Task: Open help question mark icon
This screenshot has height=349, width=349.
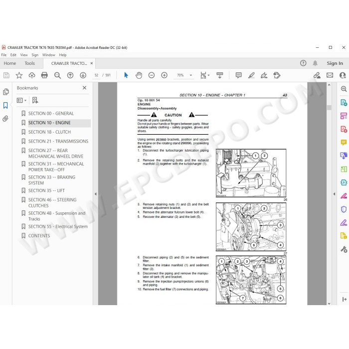Action: pyautogui.click(x=303, y=63)
